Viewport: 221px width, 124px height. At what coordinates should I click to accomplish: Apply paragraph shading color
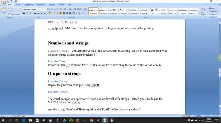[79, 13]
